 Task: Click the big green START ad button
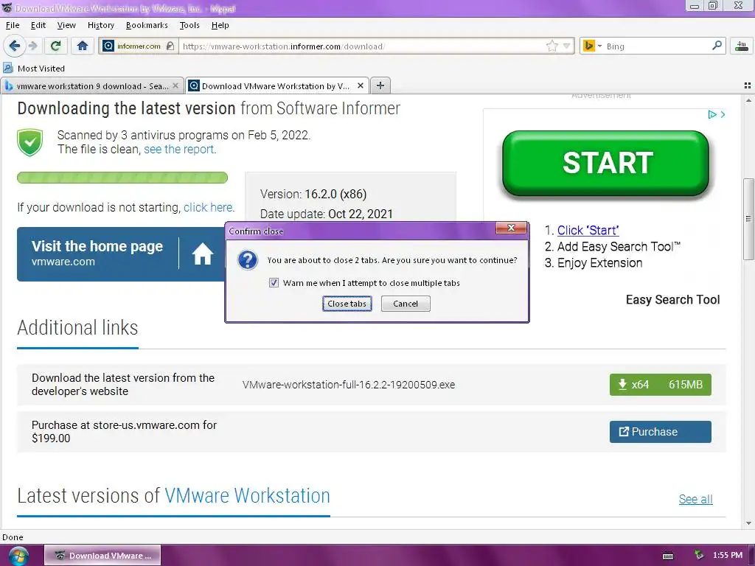pos(606,163)
